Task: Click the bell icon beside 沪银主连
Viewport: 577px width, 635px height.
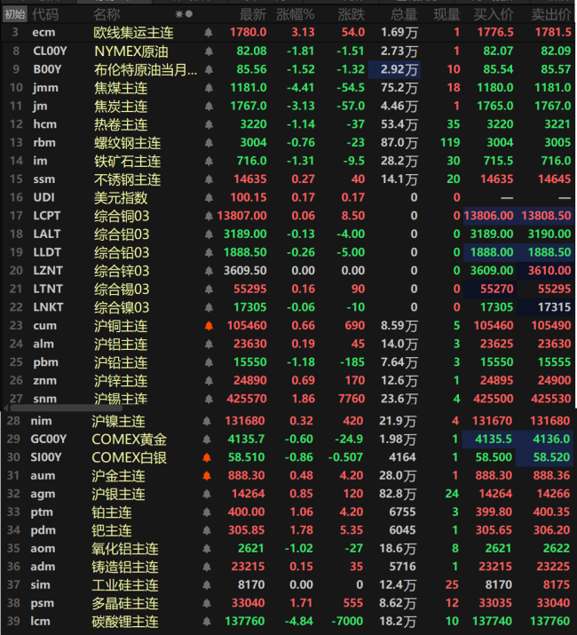Action: [x=207, y=494]
